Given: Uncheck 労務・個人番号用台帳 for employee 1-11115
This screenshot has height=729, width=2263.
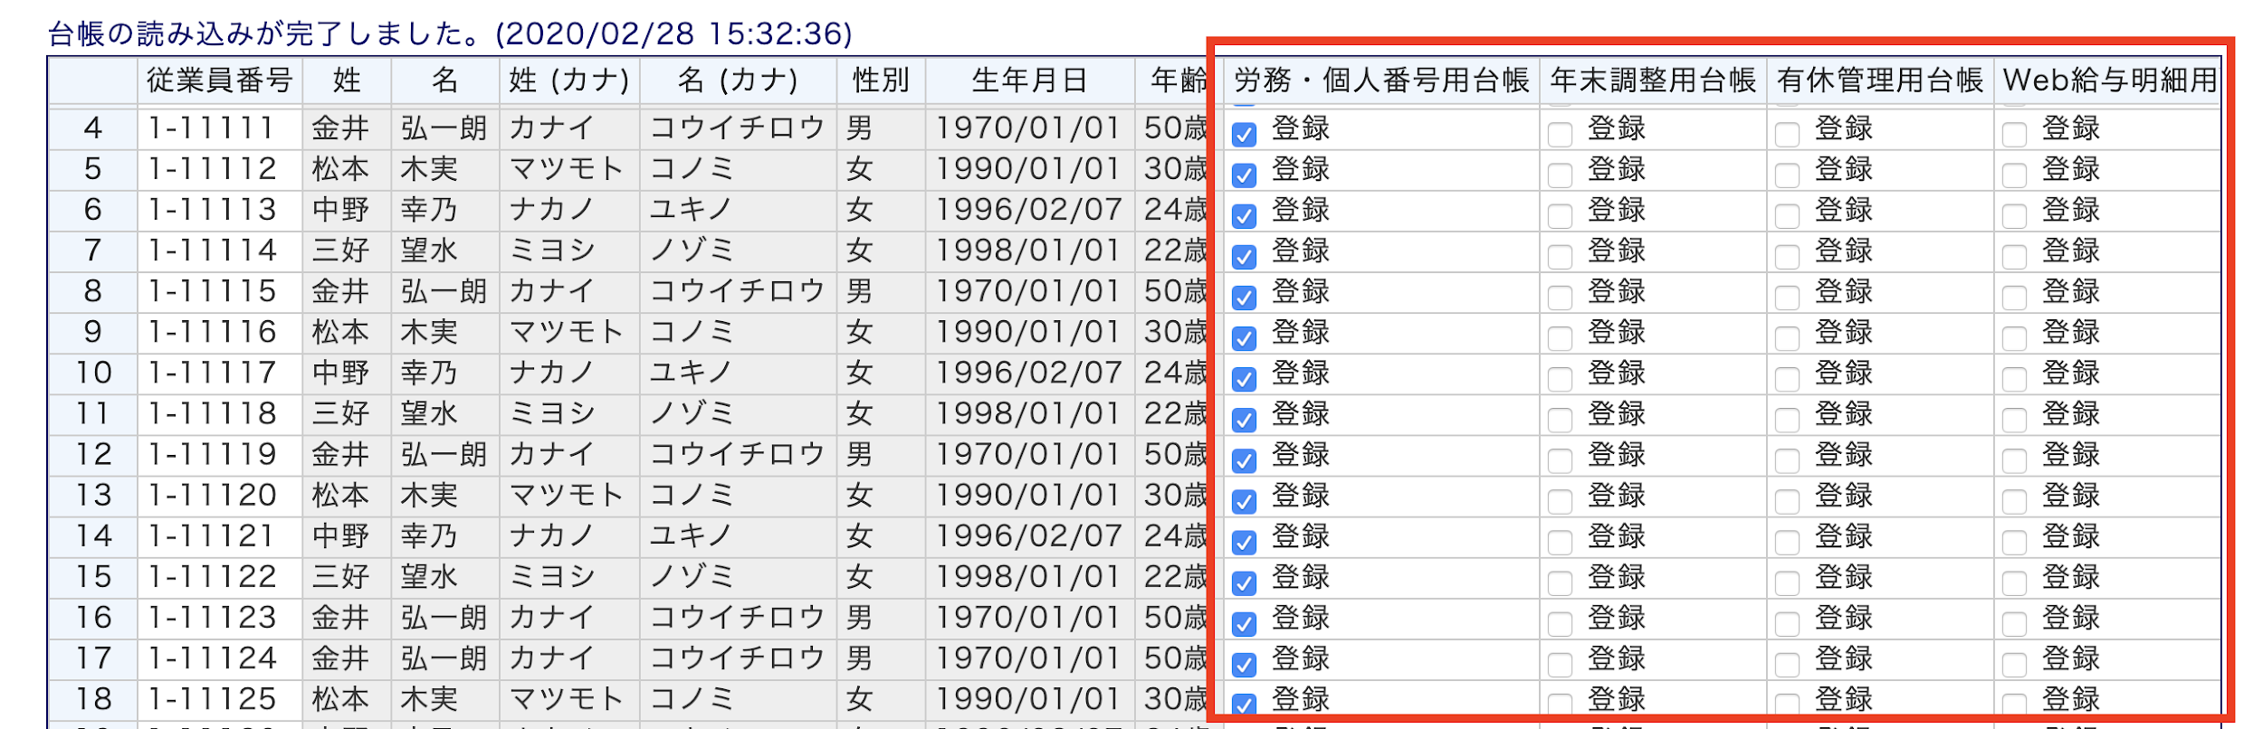Looking at the screenshot, I should click(1244, 298).
